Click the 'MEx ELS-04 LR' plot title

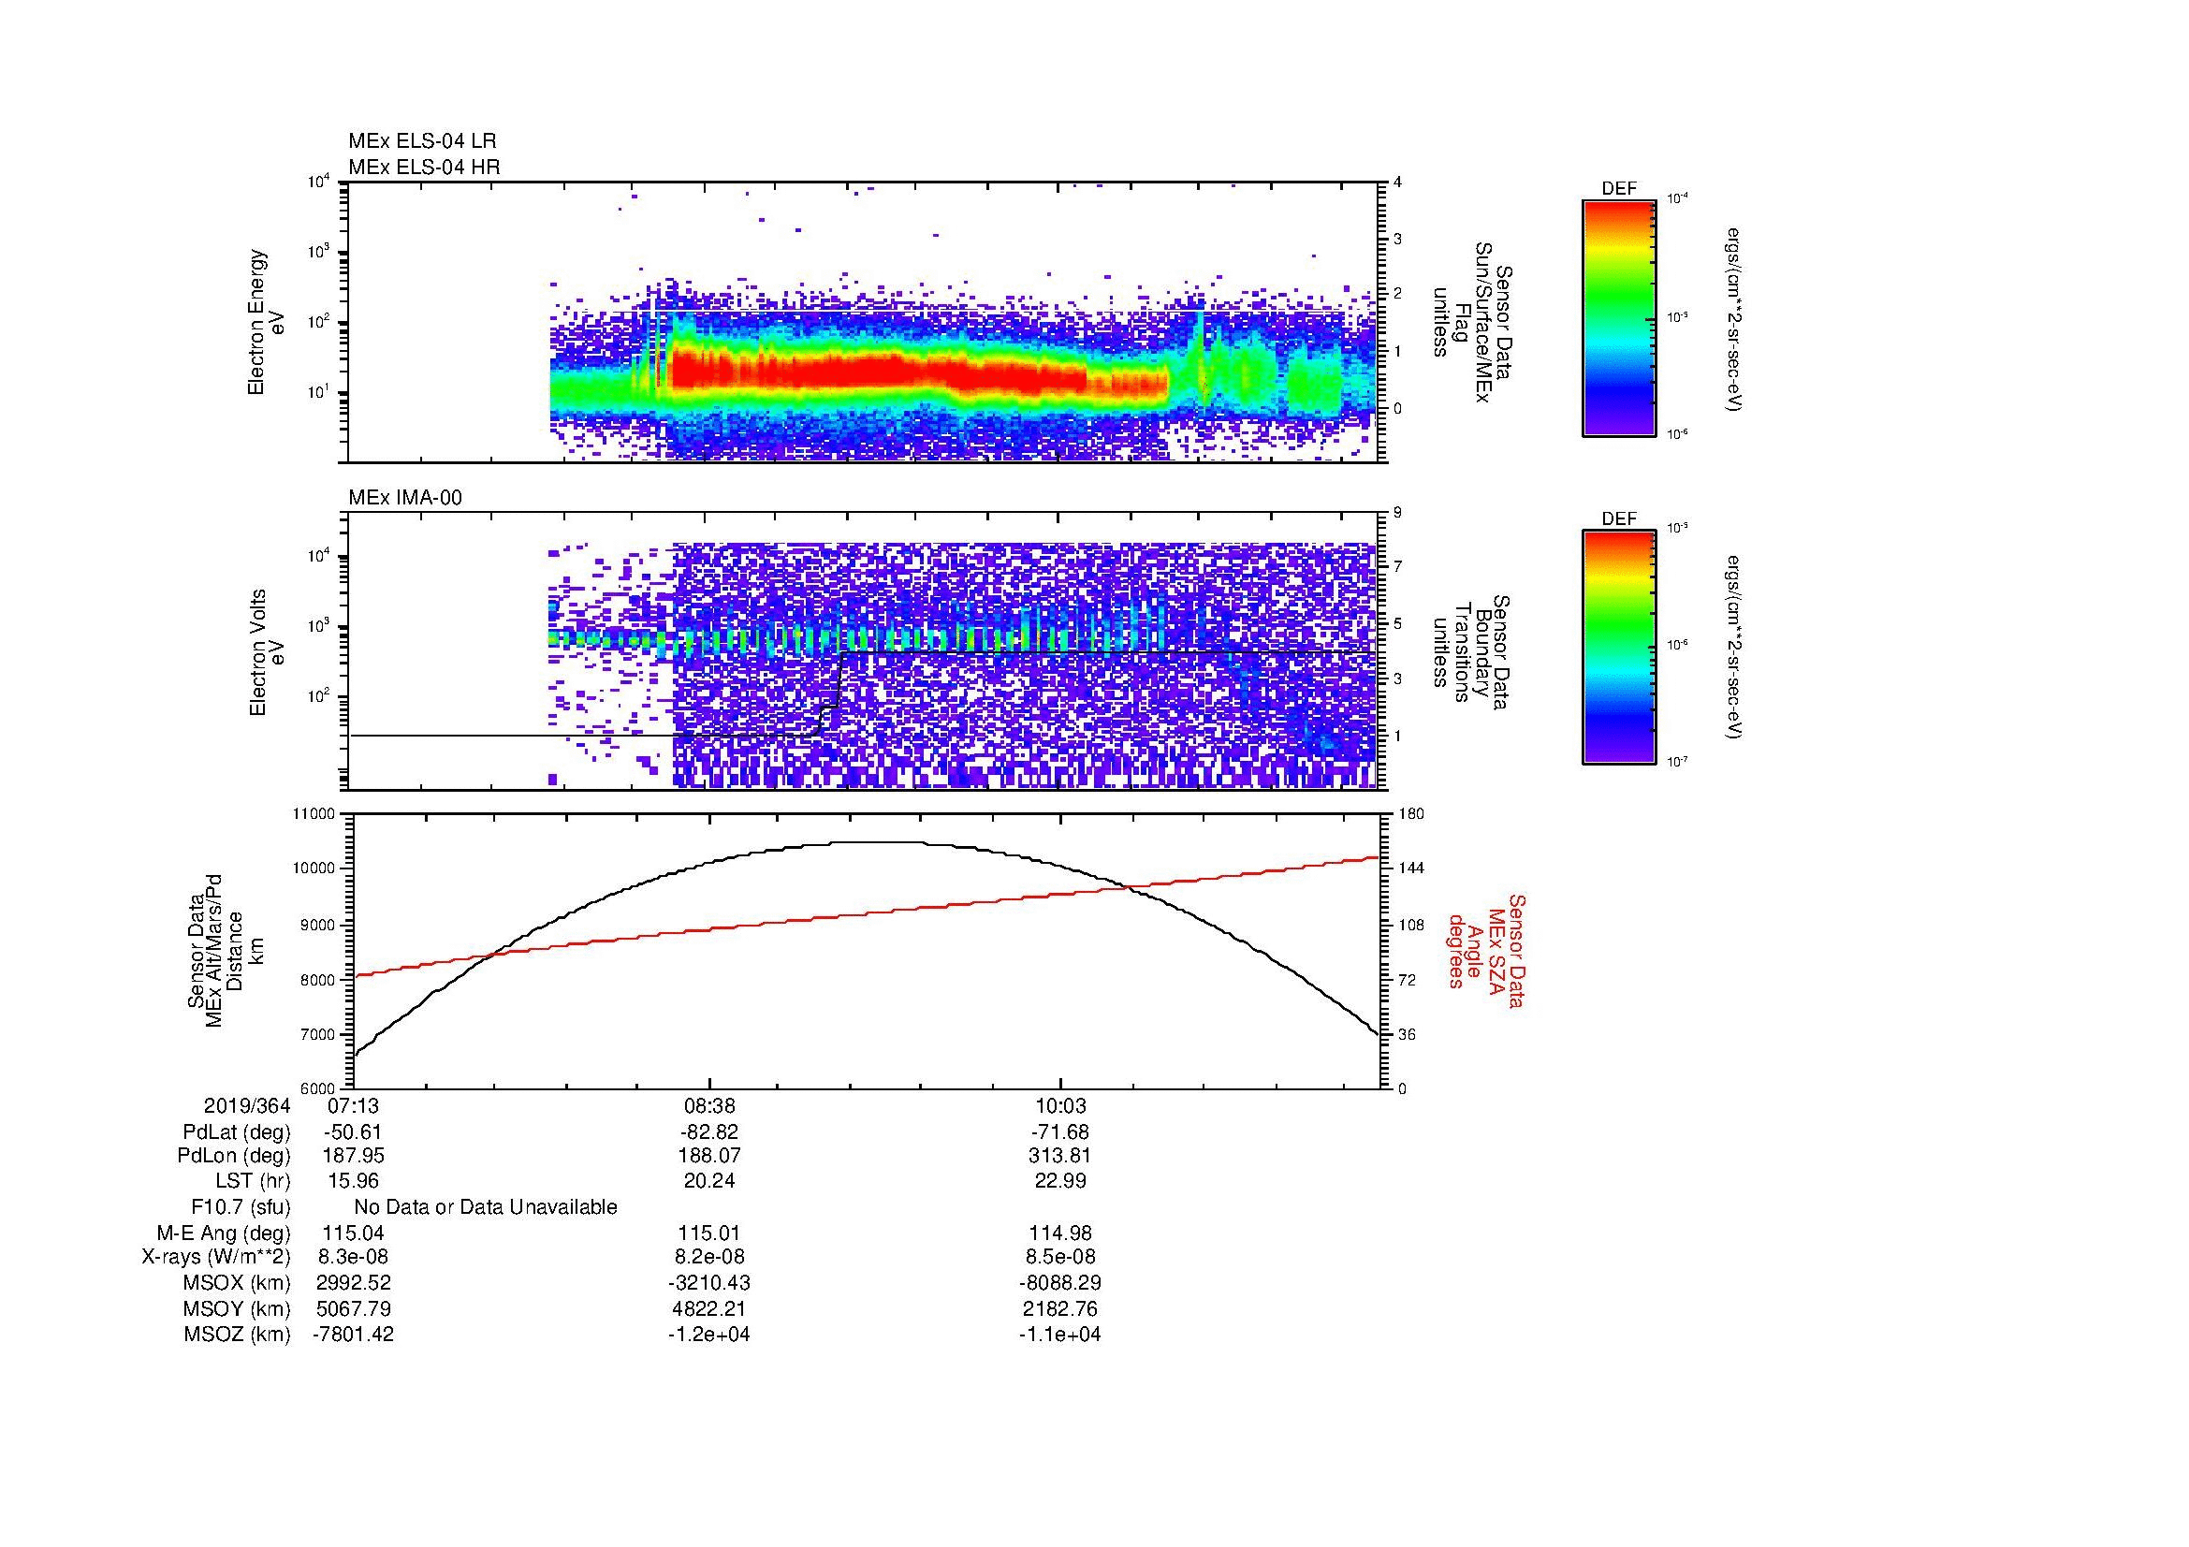click(422, 141)
